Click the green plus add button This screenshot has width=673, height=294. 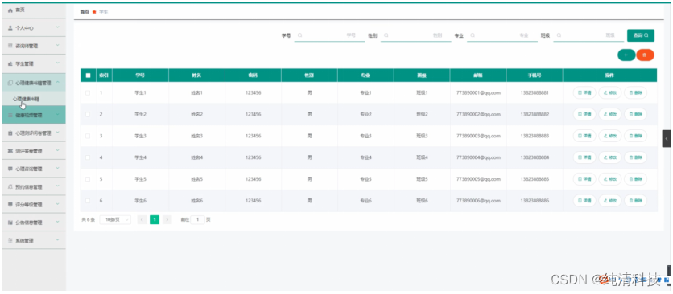pyautogui.click(x=626, y=55)
